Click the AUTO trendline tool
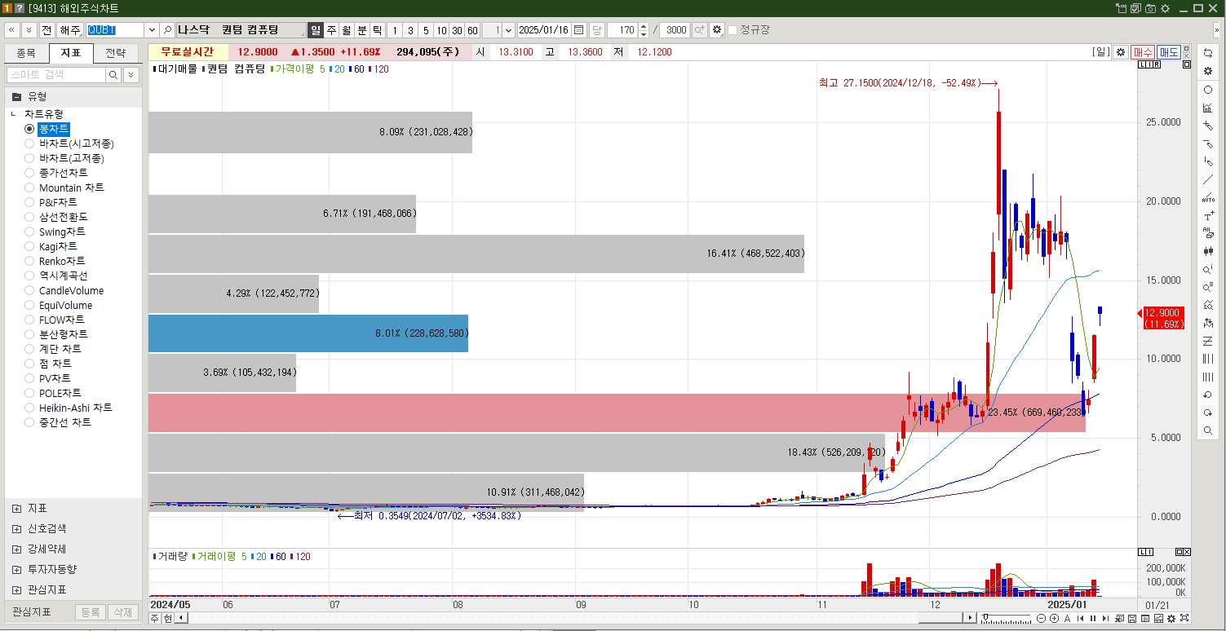The image size is (1226, 631). tap(1208, 197)
